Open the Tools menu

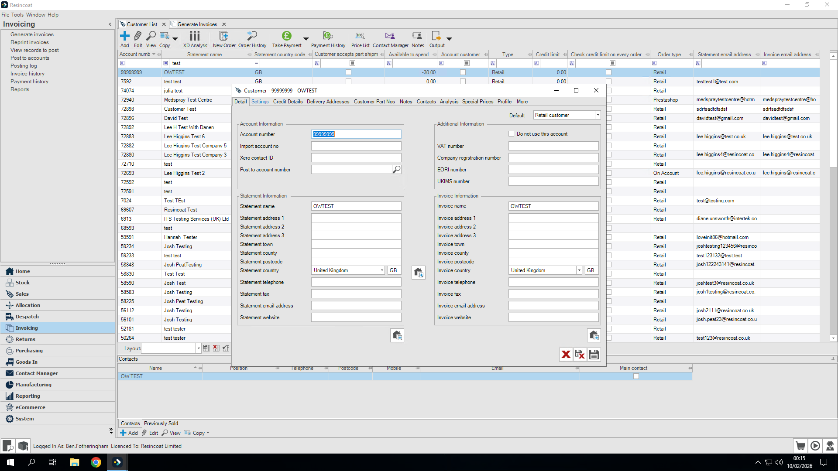pos(17,15)
